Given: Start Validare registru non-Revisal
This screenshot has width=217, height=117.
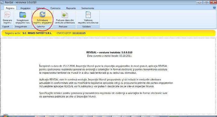Looking at the screenshot, I should pos(88,18).
